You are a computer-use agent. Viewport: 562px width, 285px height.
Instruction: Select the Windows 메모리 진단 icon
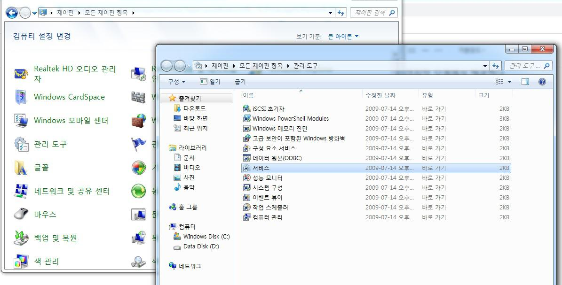click(246, 128)
